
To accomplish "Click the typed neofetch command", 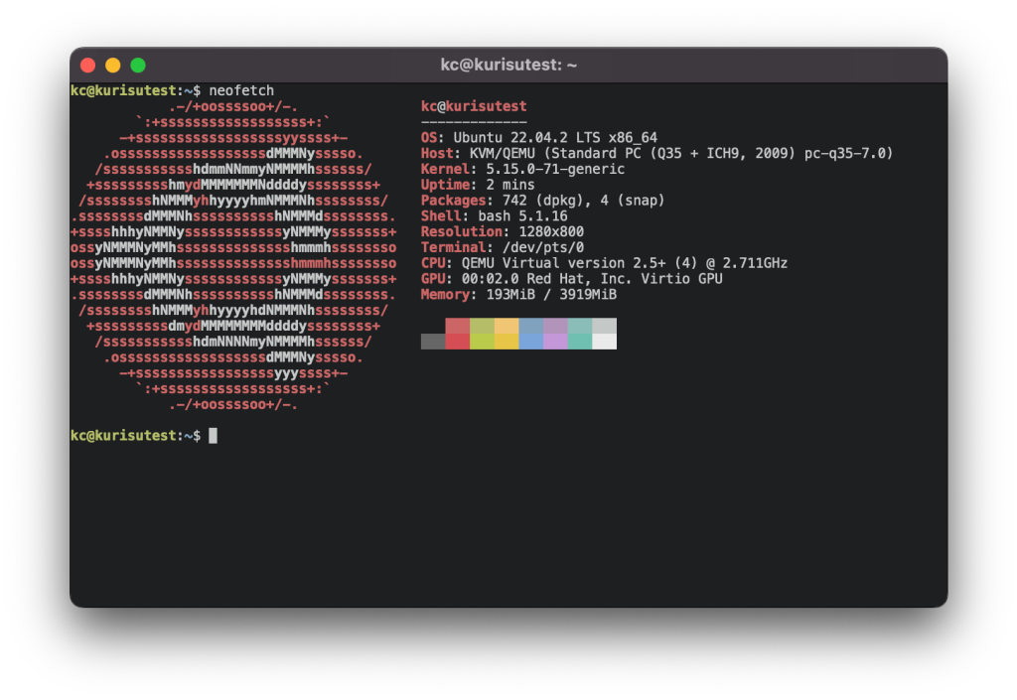I will point(241,90).
